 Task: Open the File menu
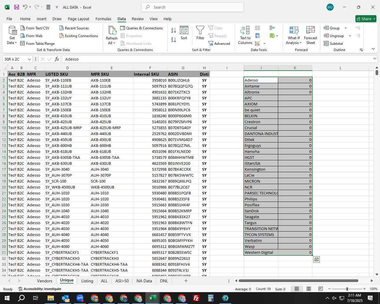(x=9, y=19)
